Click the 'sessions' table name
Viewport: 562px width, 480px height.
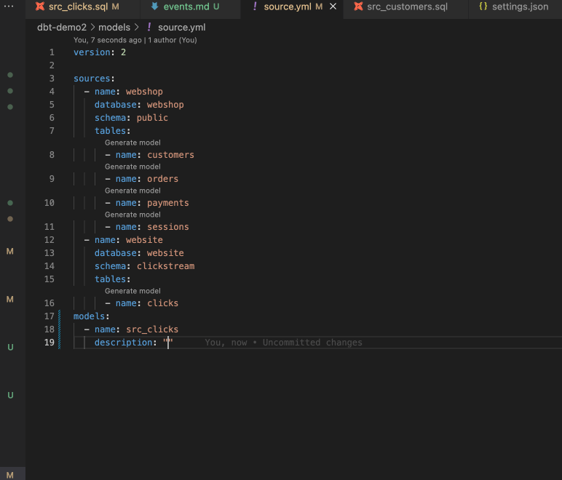pyautogui.click(x=168, y=227)
